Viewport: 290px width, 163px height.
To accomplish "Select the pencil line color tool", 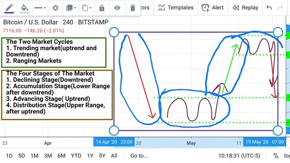I will [9, 8].
